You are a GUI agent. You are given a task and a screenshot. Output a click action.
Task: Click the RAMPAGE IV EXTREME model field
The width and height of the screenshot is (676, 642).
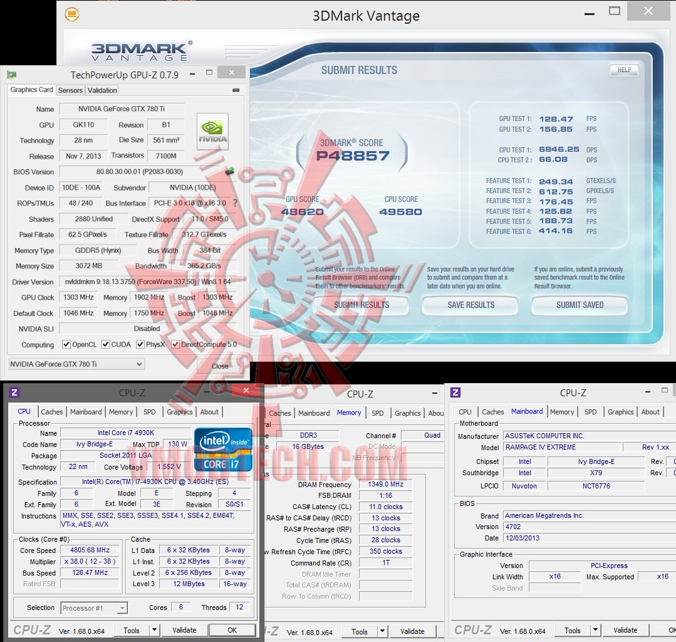pyautogui.click(x=562, y=447)
